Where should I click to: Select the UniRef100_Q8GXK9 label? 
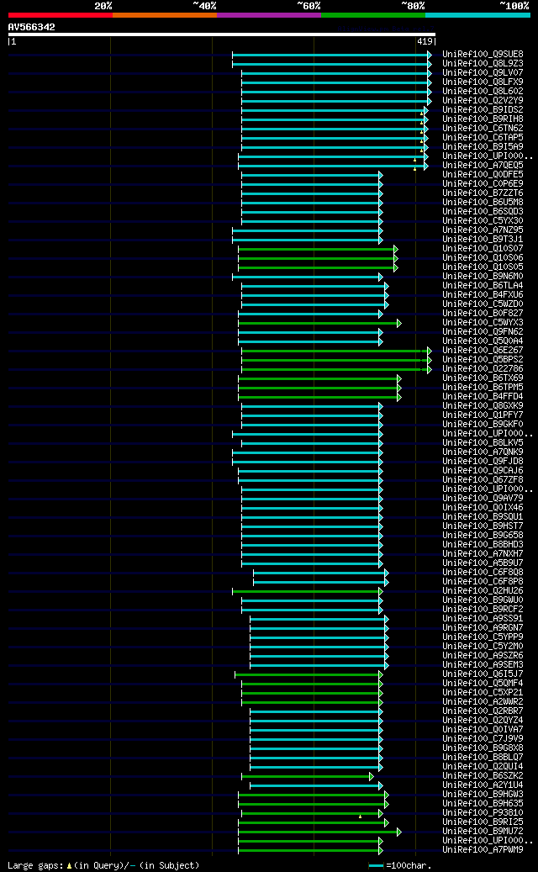(x=483, y=406)
